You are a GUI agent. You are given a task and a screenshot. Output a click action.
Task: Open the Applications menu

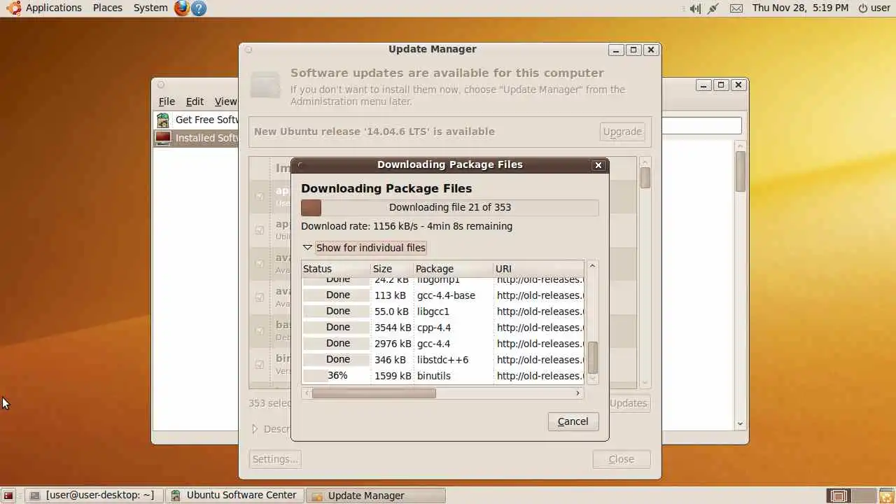(x=53, y=8)
